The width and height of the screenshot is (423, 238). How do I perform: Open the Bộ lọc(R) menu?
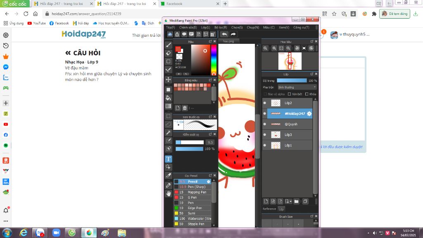[221, 27]
